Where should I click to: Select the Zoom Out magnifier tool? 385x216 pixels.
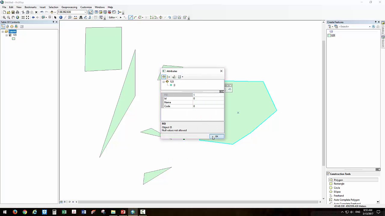(x=8, y=17)
